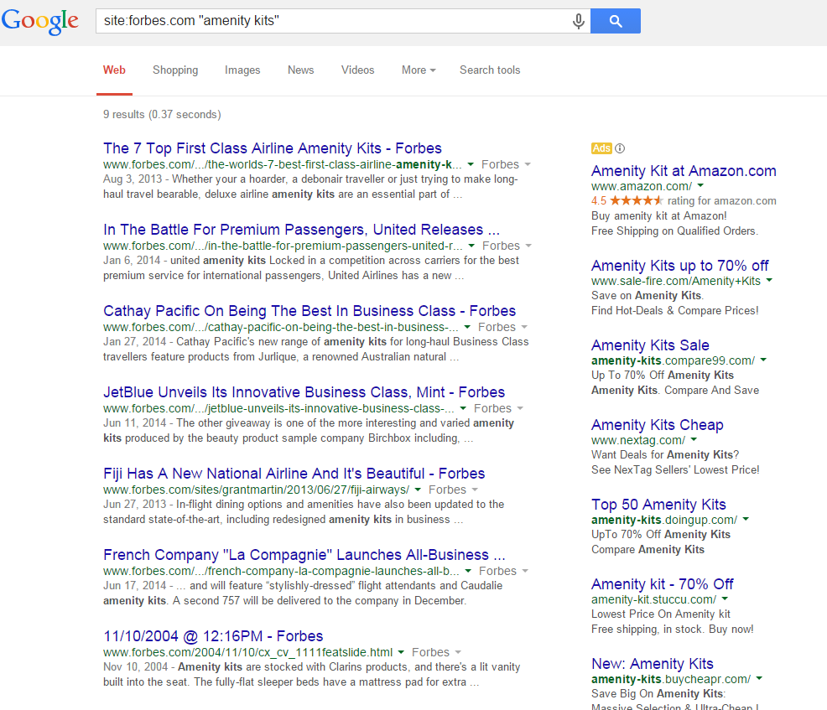Open the 'Amenity Kits up to 70% off' ad

pyautogui.click(x=680, y=266)
